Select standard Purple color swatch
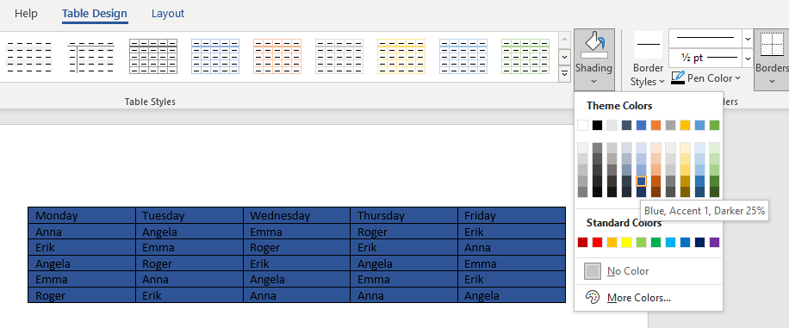 tap(715, 243)
